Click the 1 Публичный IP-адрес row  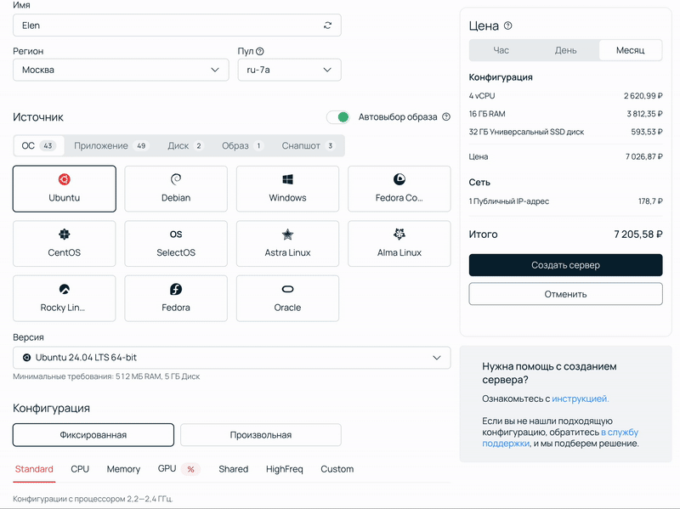click(565, 201)
